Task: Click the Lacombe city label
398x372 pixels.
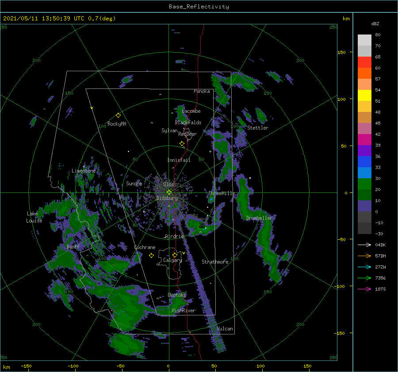Action: coord(191,111)
